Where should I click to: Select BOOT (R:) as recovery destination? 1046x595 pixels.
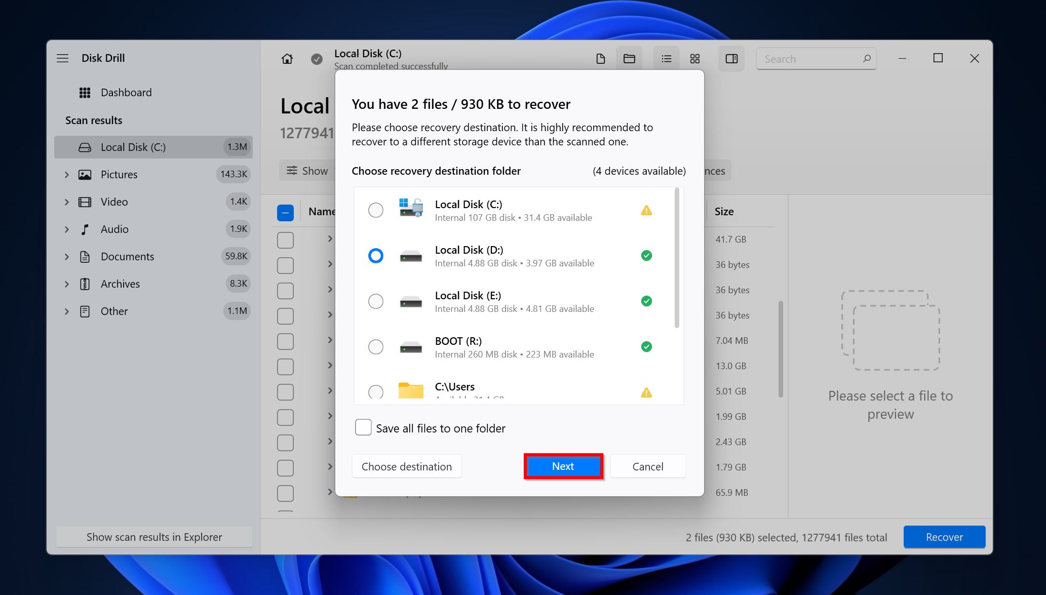(x=376, y=346)
